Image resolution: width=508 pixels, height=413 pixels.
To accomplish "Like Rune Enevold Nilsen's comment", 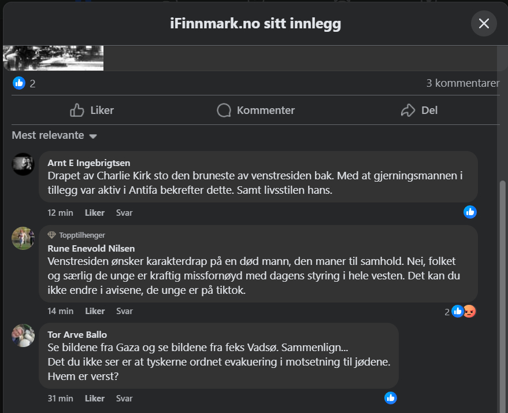I will tap(95, 311).
